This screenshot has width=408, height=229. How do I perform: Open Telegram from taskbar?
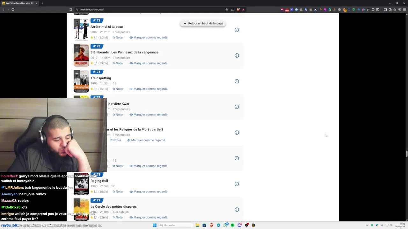click(218, 225)
